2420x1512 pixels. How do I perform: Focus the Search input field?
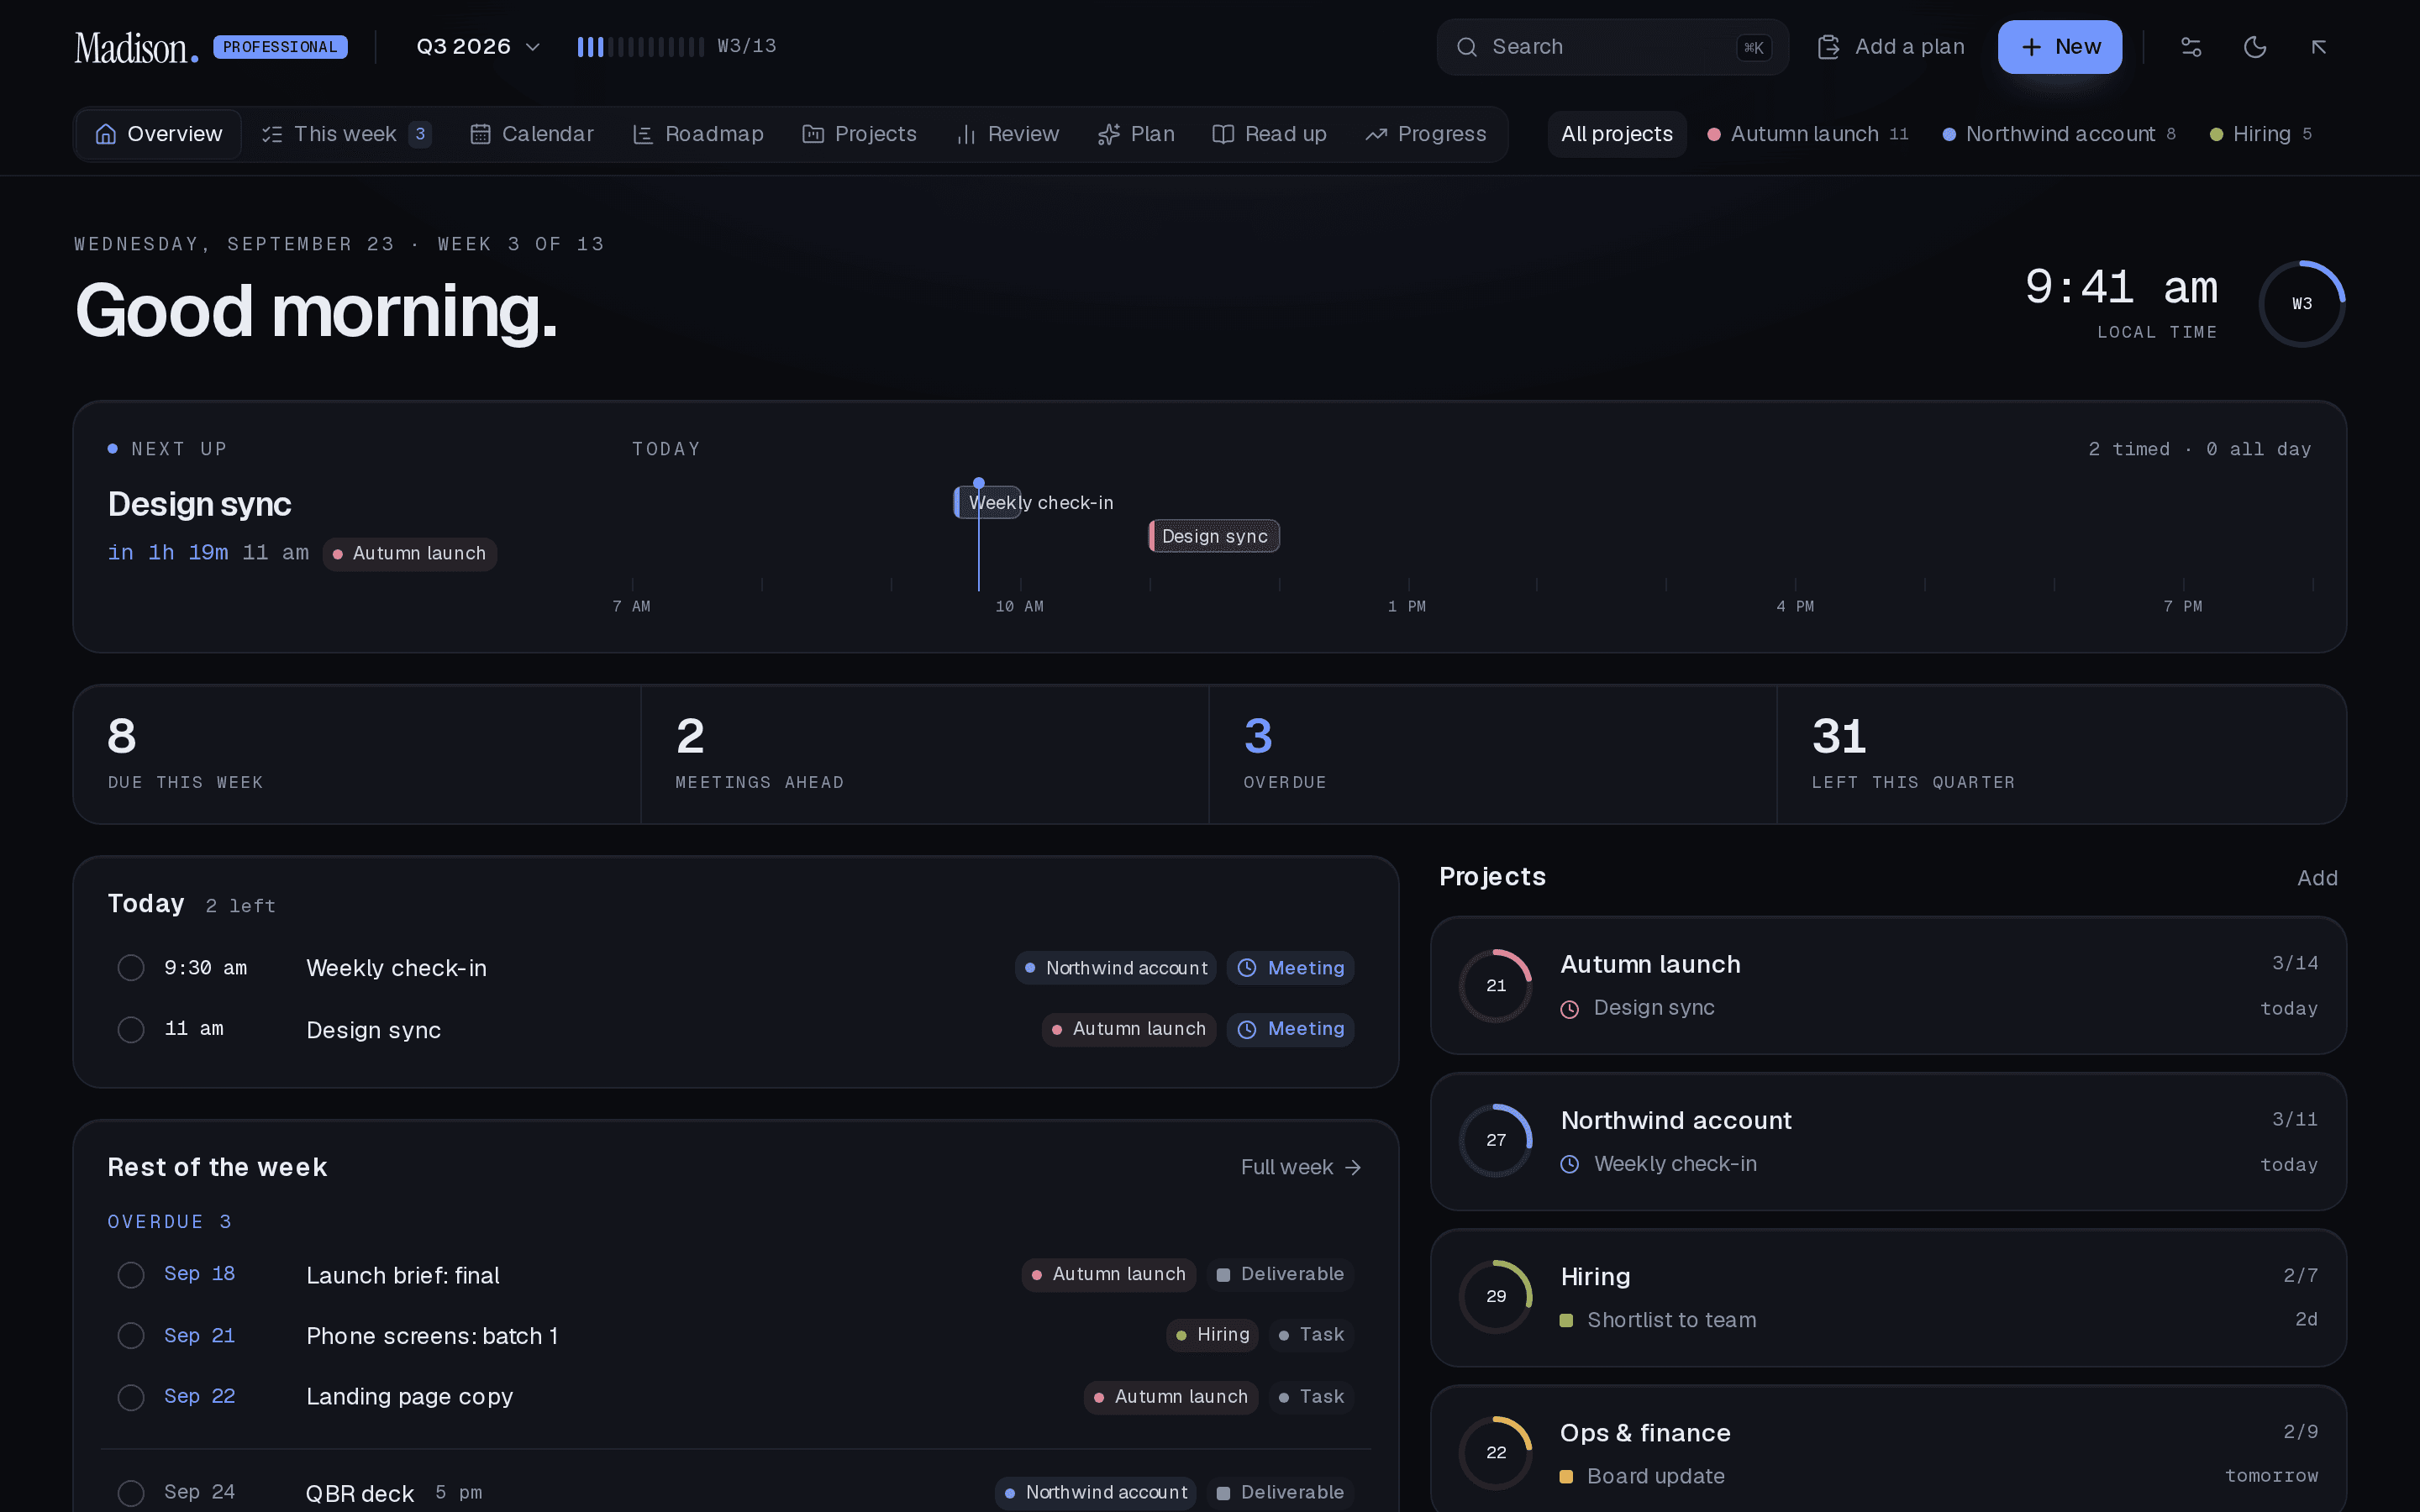(1612, 47)
